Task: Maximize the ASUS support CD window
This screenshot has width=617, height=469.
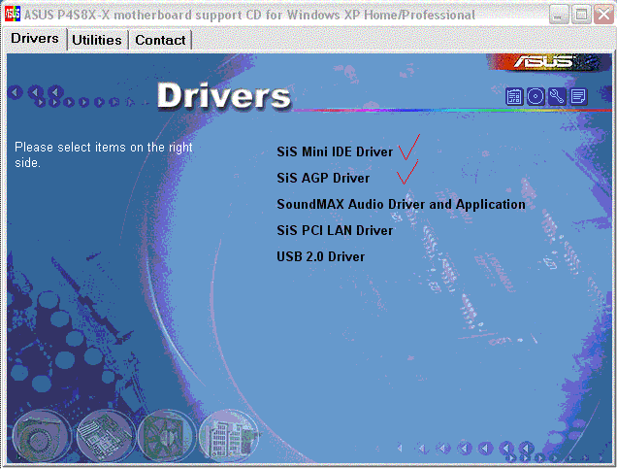Action: click(x=581, y=15)
